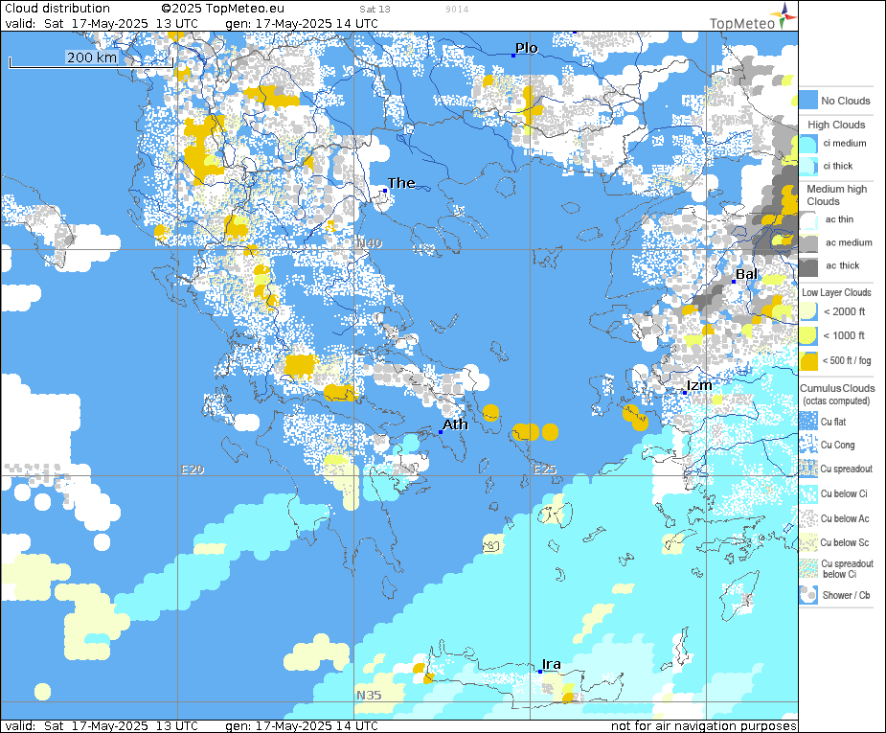Click the Cloud distribution title

click(57, 9)
